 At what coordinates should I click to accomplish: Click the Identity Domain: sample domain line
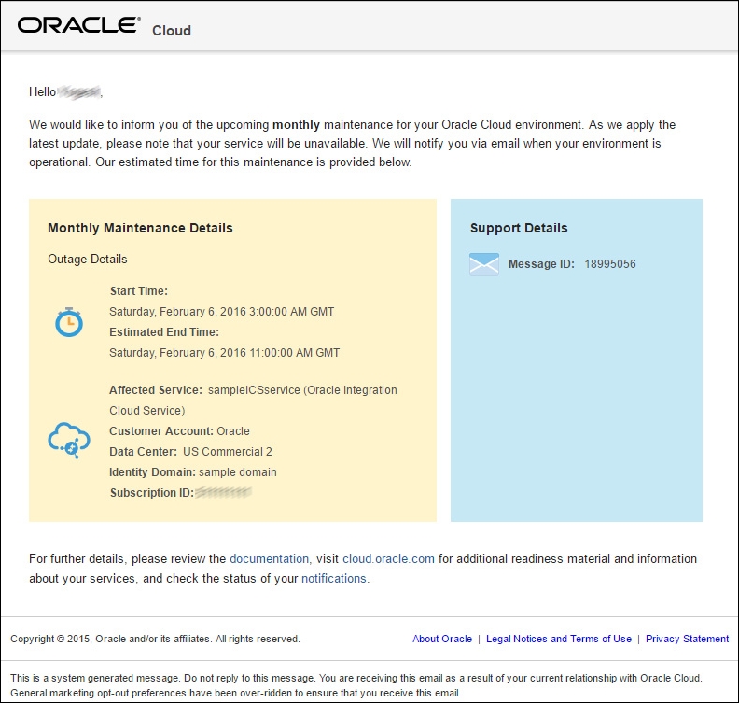point(193,472)
